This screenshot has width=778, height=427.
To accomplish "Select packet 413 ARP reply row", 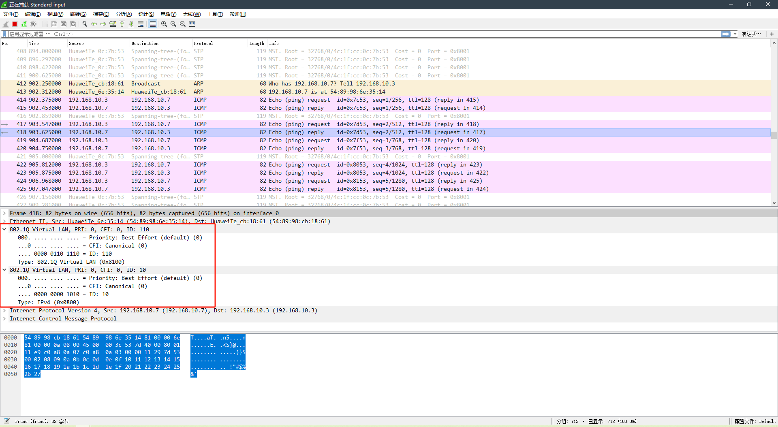I will (x=385, y=92).
